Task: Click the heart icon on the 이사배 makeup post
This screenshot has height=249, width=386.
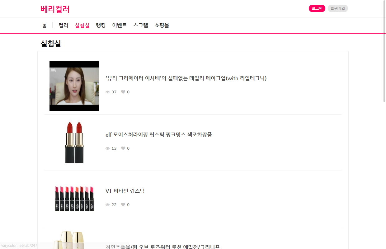Action: pos(123,92)
